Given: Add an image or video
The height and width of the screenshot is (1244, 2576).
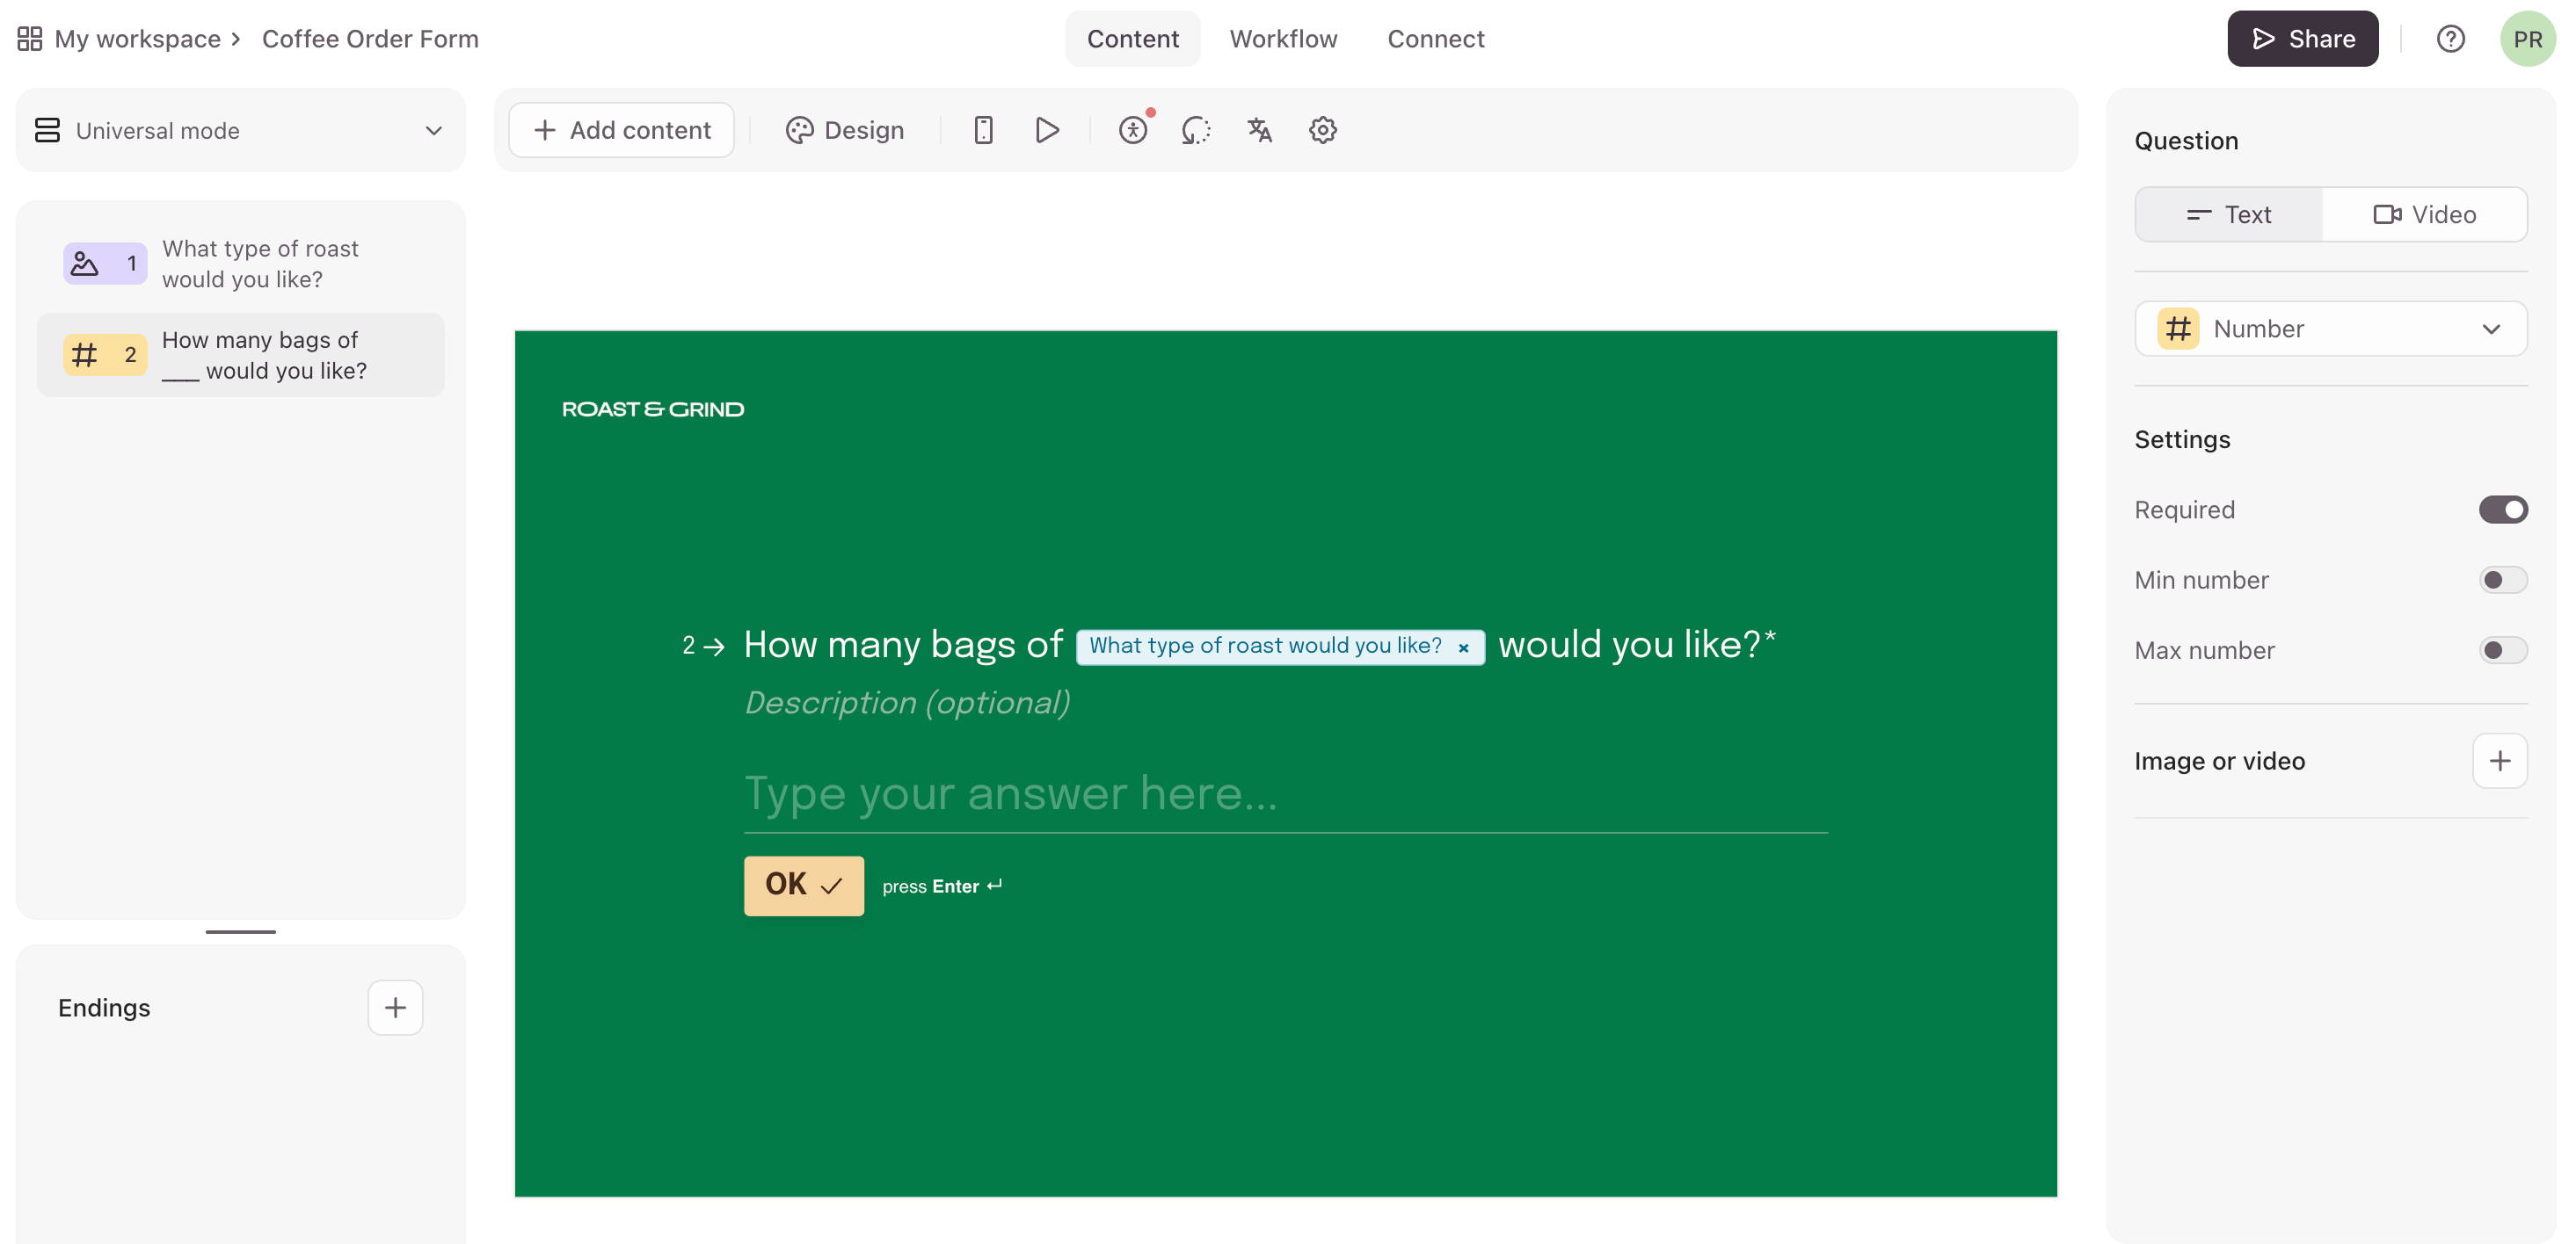Looking at the screenshot, I should click(2499, 762).
